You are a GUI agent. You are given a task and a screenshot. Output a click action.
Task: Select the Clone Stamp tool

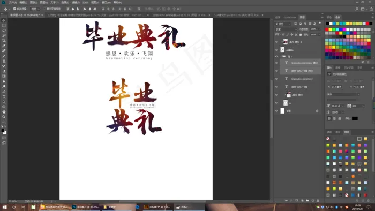(x=4, y=61)
